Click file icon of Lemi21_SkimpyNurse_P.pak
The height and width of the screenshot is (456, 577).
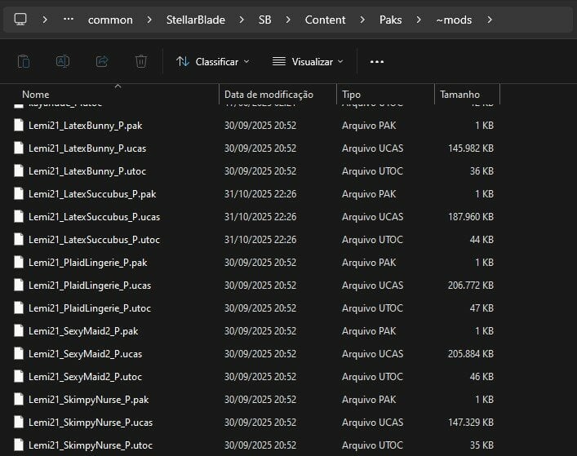pos(19,399)
